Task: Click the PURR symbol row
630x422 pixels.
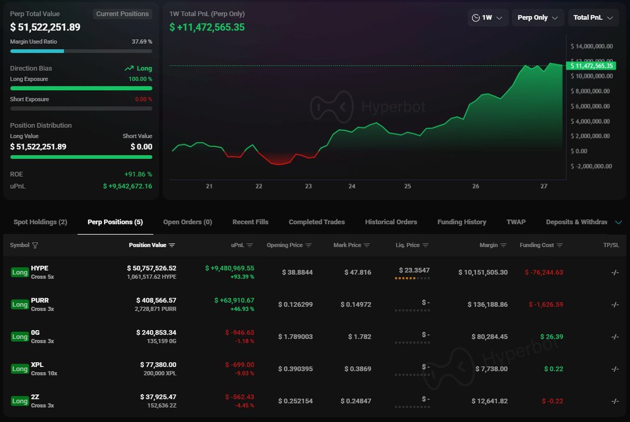Action: (39, 301)
